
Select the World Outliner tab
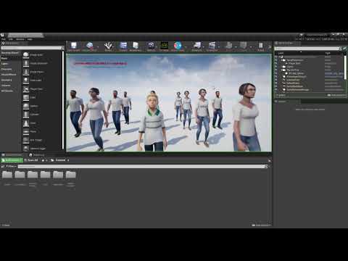click(286, 43)
